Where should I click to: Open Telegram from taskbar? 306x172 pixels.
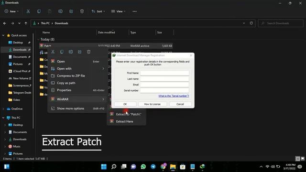pyautogui.click(x=153, y=167)
